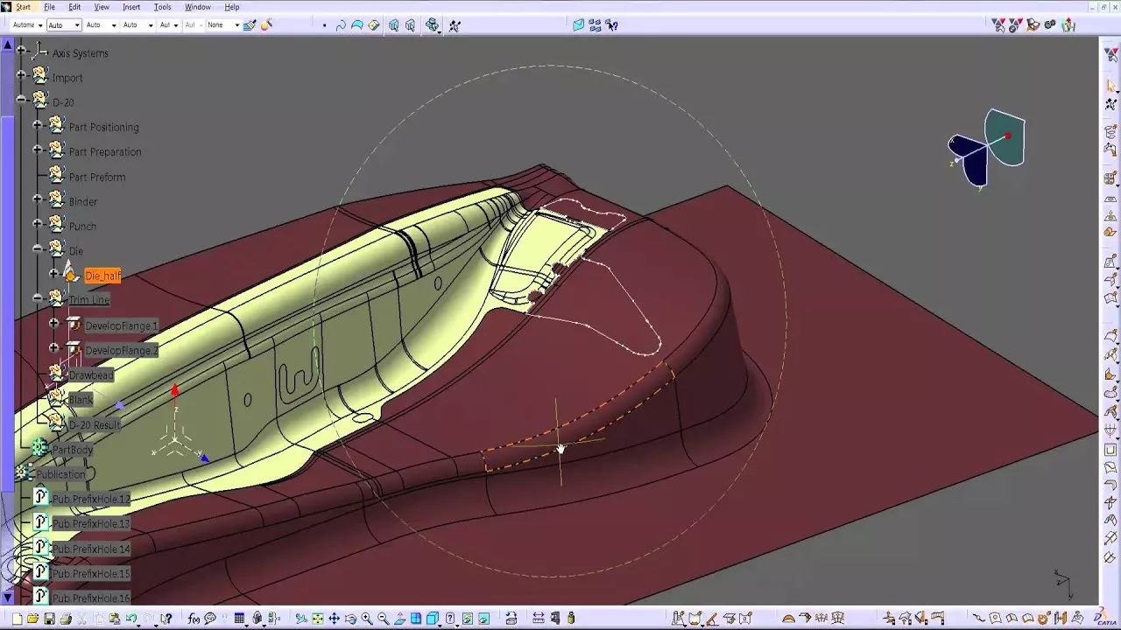This screenshot has height=630, width=1121.
Task: Click the compass in the viewport corner
Action: [x=987, y=149]
